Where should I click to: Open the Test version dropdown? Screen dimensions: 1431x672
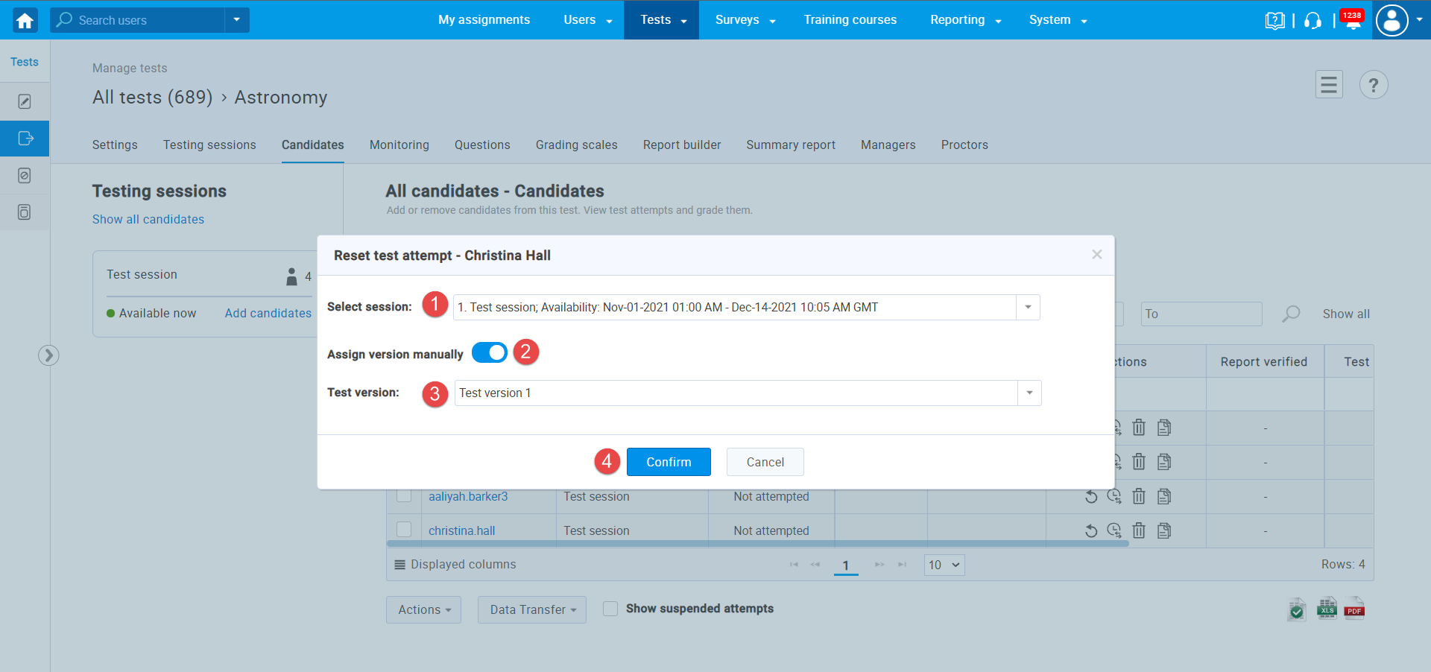[1029, 393]
